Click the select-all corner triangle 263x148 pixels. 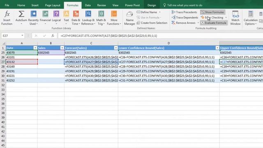pyautogui.click(x=3, y=43)
